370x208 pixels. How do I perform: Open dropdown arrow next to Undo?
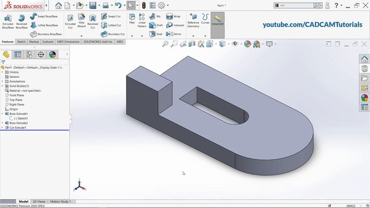coord(124,5)
